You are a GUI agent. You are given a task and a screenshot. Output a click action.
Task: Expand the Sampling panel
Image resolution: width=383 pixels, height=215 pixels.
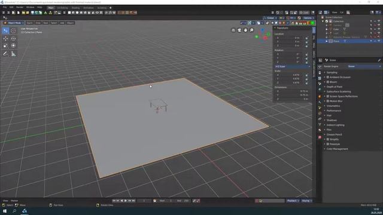(332, 72)
